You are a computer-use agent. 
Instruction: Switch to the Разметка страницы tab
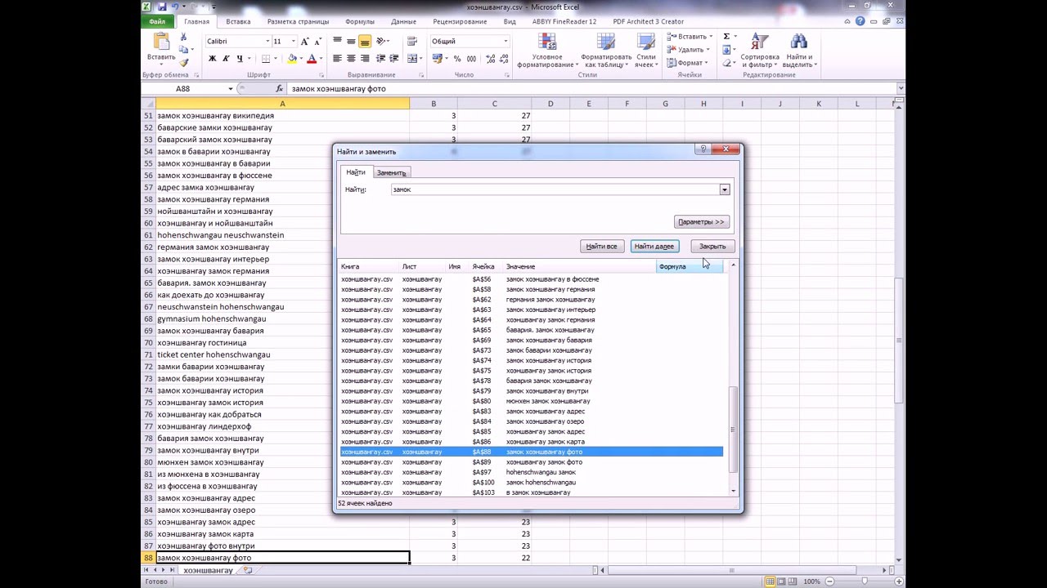point(298,21)
